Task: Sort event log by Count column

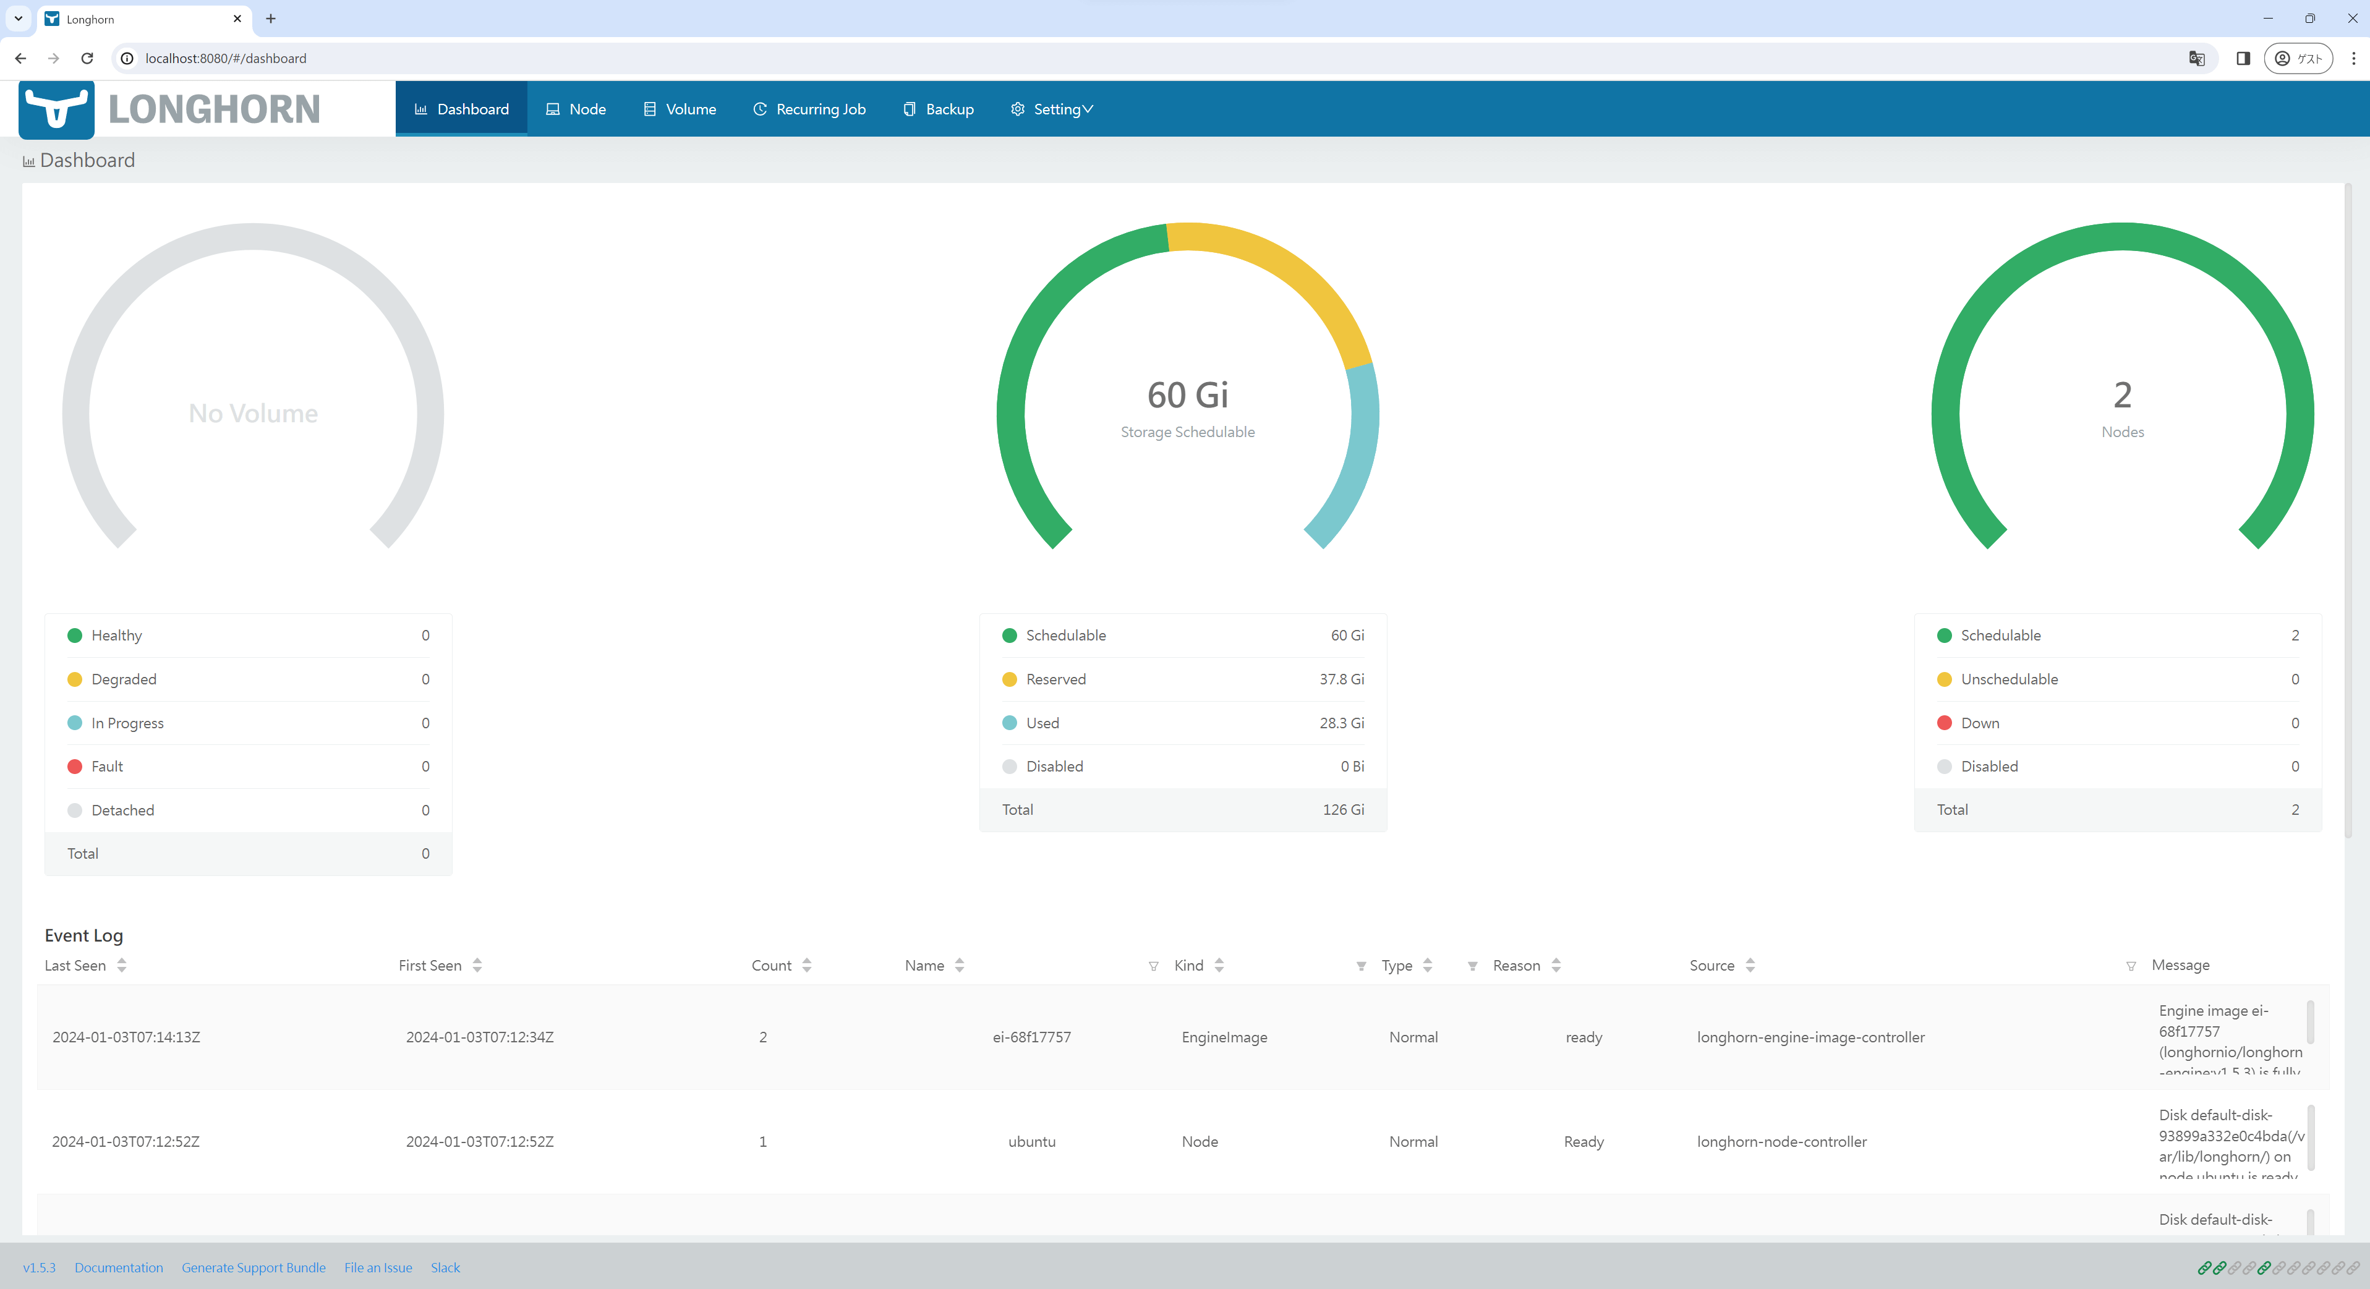Action: [806, 965]
